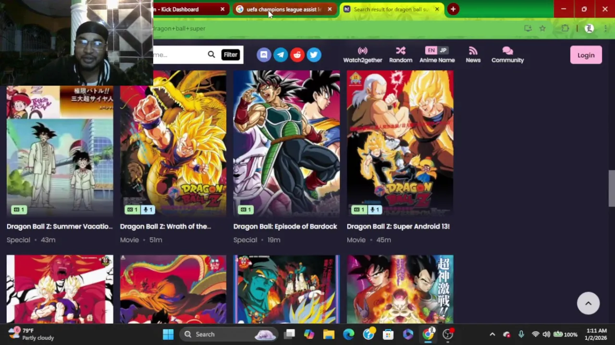Image resolution: width=615 pixels, height=345 pixels.
Task: Close the dragon ball search result tab
Action: point(437,9)
